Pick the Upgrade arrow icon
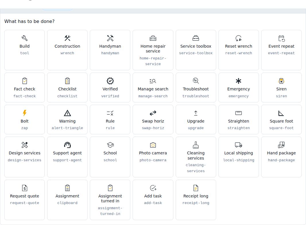 (x=196, y=113)
